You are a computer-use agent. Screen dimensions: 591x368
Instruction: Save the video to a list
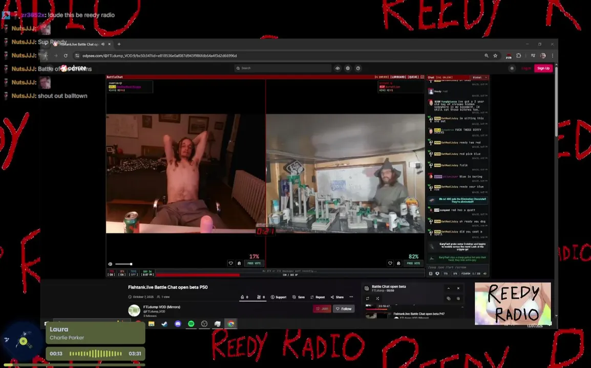299,297
